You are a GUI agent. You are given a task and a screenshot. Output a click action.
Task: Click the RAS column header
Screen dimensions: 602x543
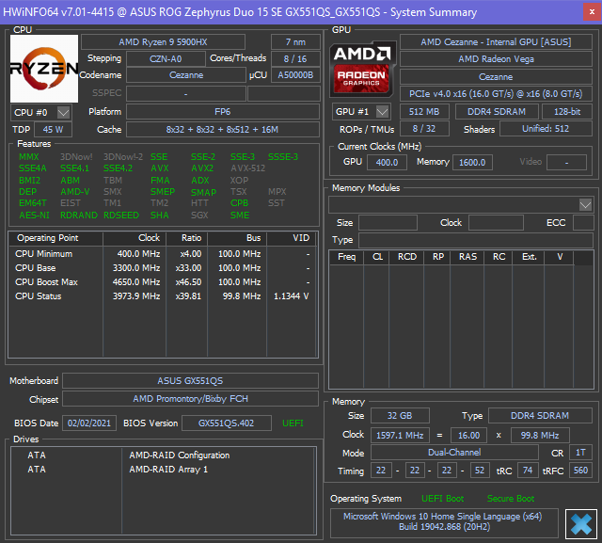(467, 257)
